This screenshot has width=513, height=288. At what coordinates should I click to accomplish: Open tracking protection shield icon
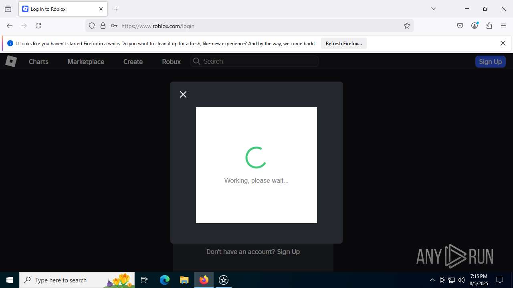coord(92,26)
